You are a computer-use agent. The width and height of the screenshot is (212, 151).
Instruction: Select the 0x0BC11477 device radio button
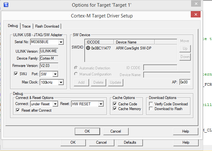click(x=88, y=48)
